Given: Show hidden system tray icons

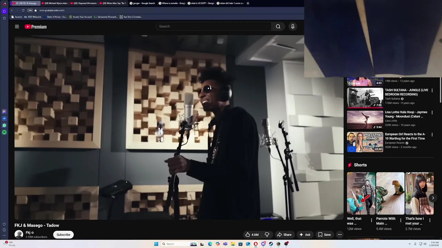Looking at the screenshot, I should (410, 244).
